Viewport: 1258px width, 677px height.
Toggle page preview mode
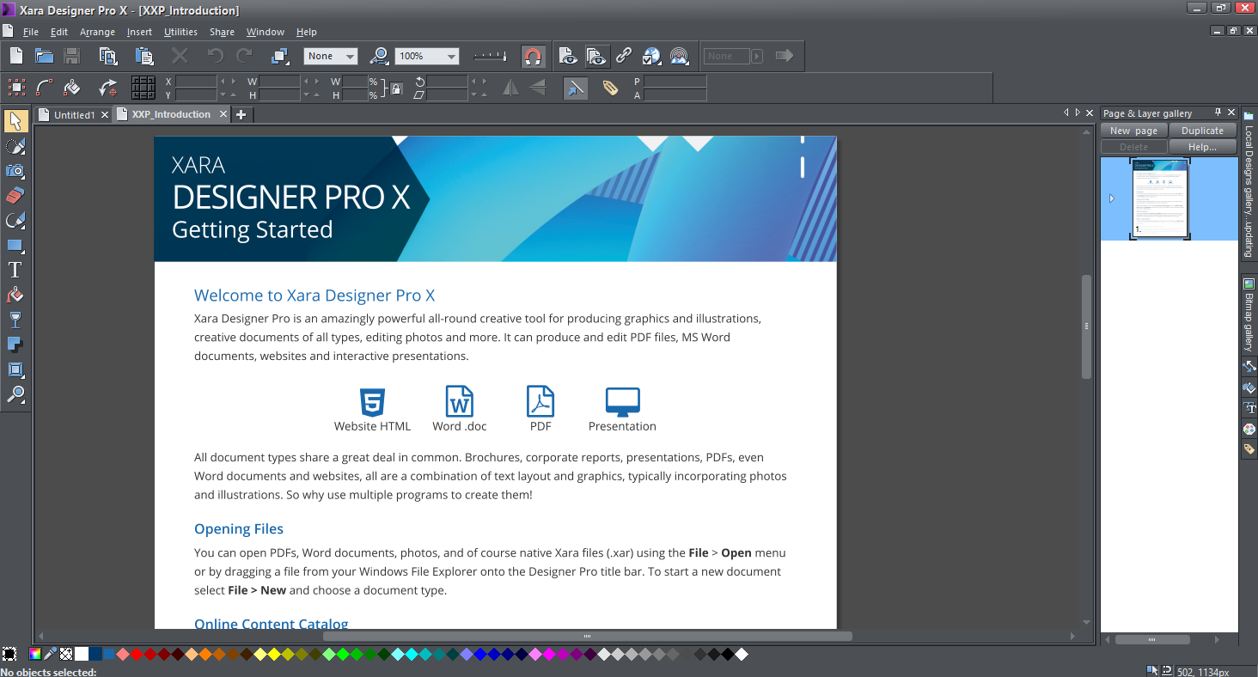pyautogui.click(x=567, y=55)
